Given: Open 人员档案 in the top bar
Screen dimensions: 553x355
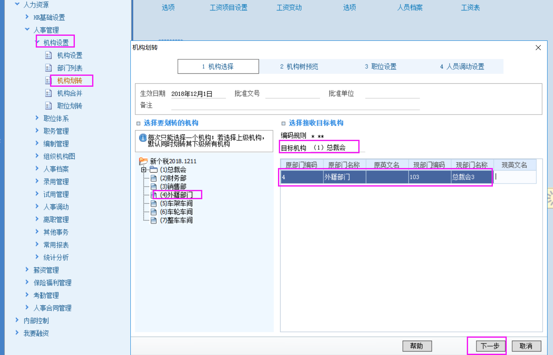Looking at the screenshot, I should (x=410, y=8).
